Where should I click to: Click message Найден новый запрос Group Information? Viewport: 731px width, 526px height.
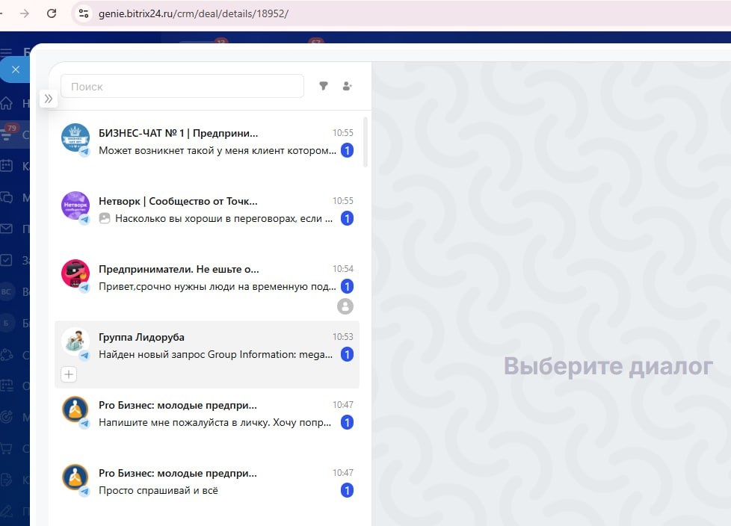tap(216, 355)
